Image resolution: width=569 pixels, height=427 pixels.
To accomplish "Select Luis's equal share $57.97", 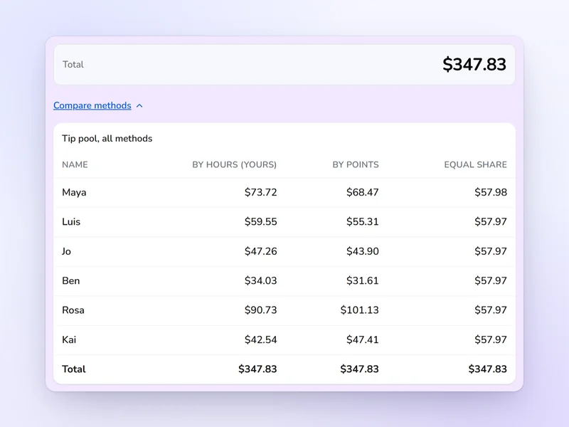I will pos(491,221).
